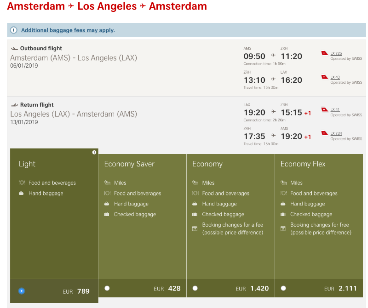Screen dimensions: 368x308
Task: View flight LX 41 details link
Action: click(x=335, y=110)
